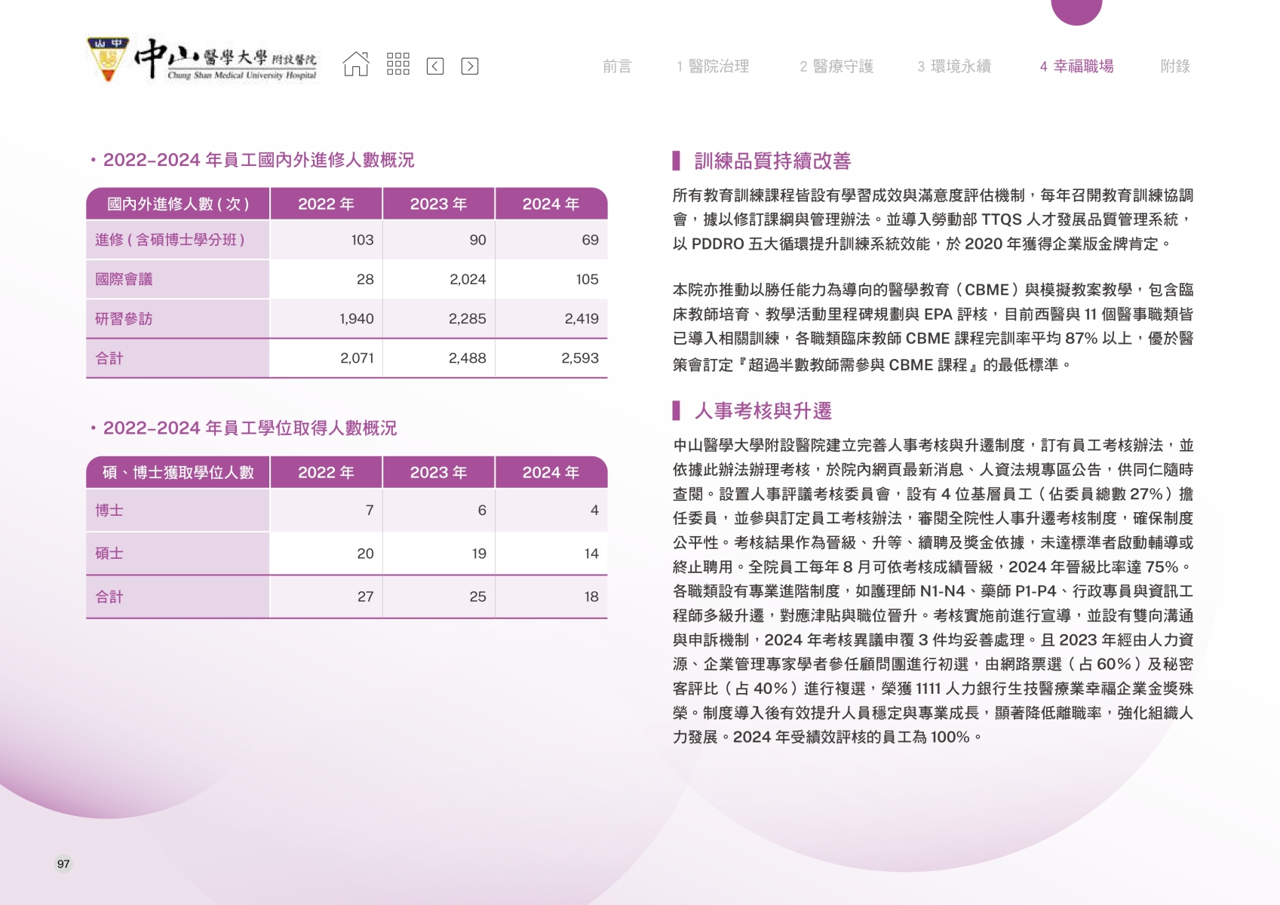
Task: Switch to 2 醫療守護 chapter
Action: [x=836, y=66]
